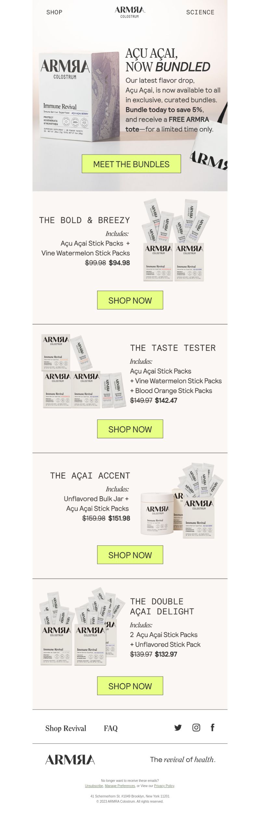Shop now for The Taste Tester
The height and width of the screenshot is (816, 260).
pos(130,429)
